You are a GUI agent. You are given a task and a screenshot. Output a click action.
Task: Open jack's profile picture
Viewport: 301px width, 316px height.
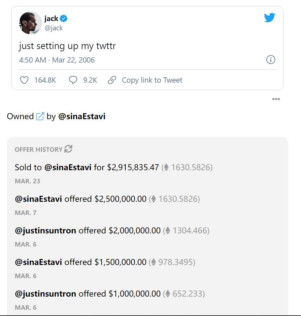(x=30, y=23)
